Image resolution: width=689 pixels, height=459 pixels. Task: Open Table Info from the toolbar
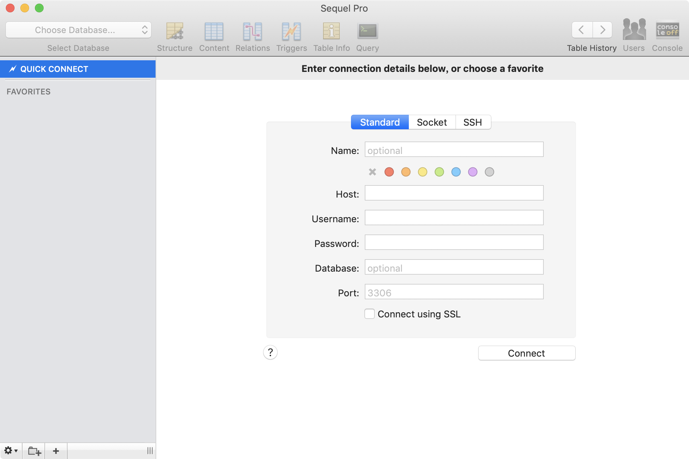331,32
